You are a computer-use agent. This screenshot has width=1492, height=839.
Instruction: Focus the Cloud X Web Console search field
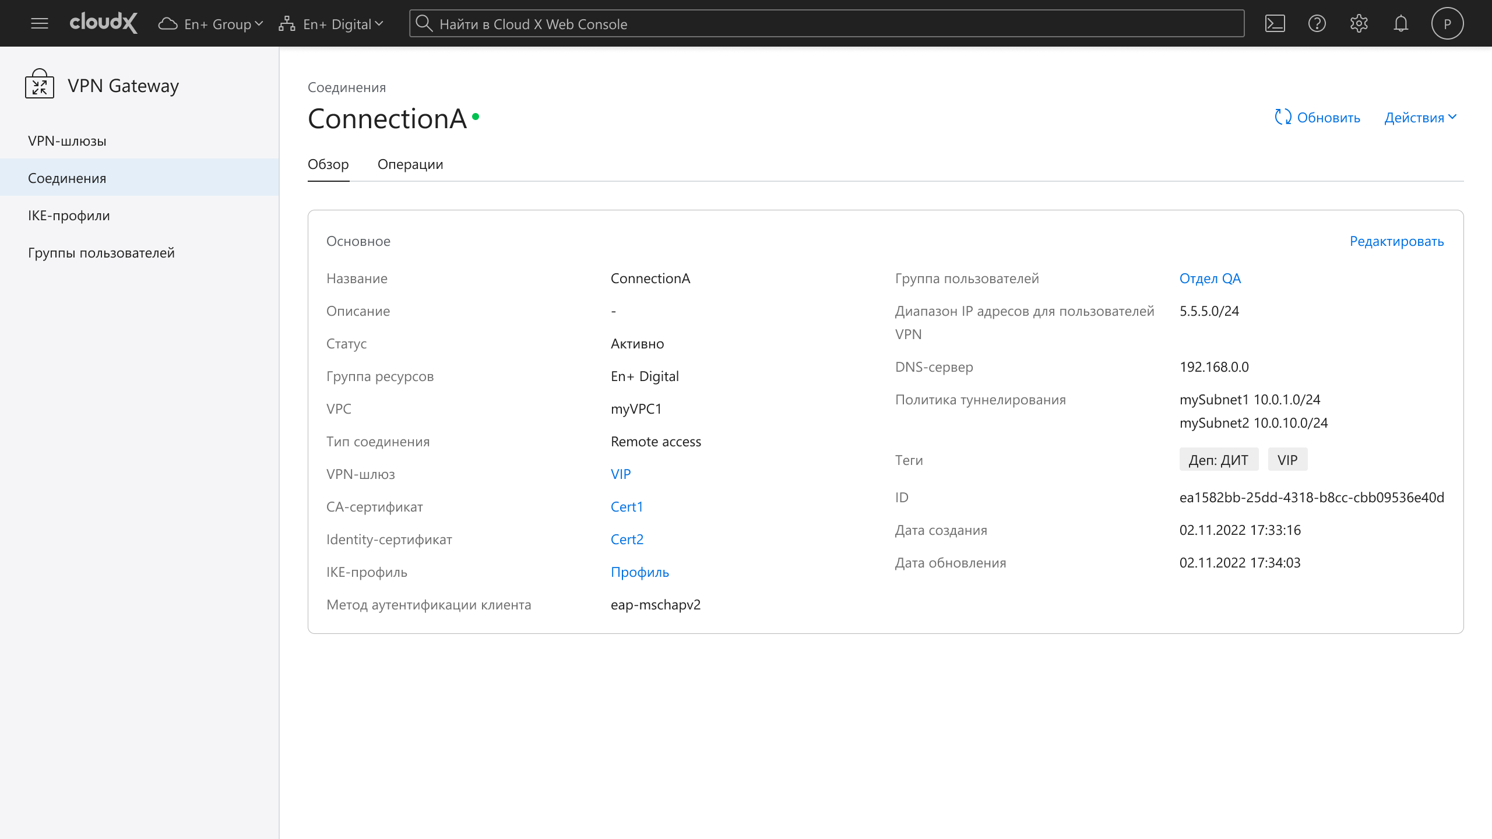pos(826,24)
